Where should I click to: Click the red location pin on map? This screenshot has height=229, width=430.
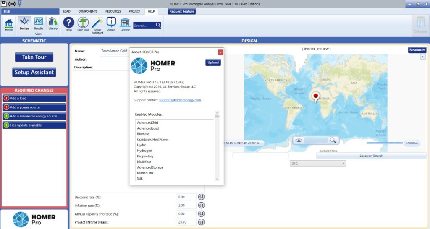[316, 97]
